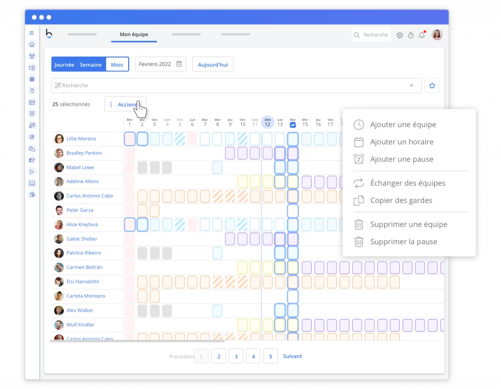Click the graduation cap icon in sidebar
The width and height of the screenshot is (501, 389).
click(x=32, y=160)
